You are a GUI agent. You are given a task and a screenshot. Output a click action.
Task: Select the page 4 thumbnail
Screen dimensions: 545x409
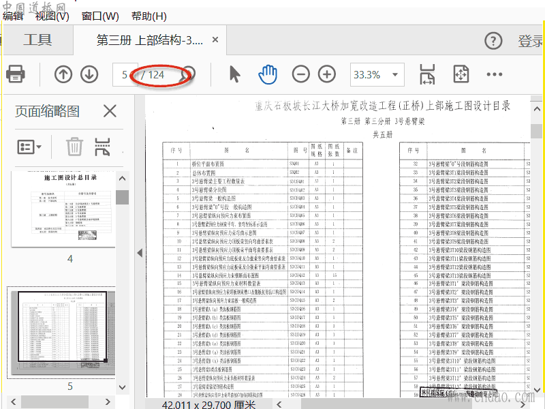click(x=63, y=209)
